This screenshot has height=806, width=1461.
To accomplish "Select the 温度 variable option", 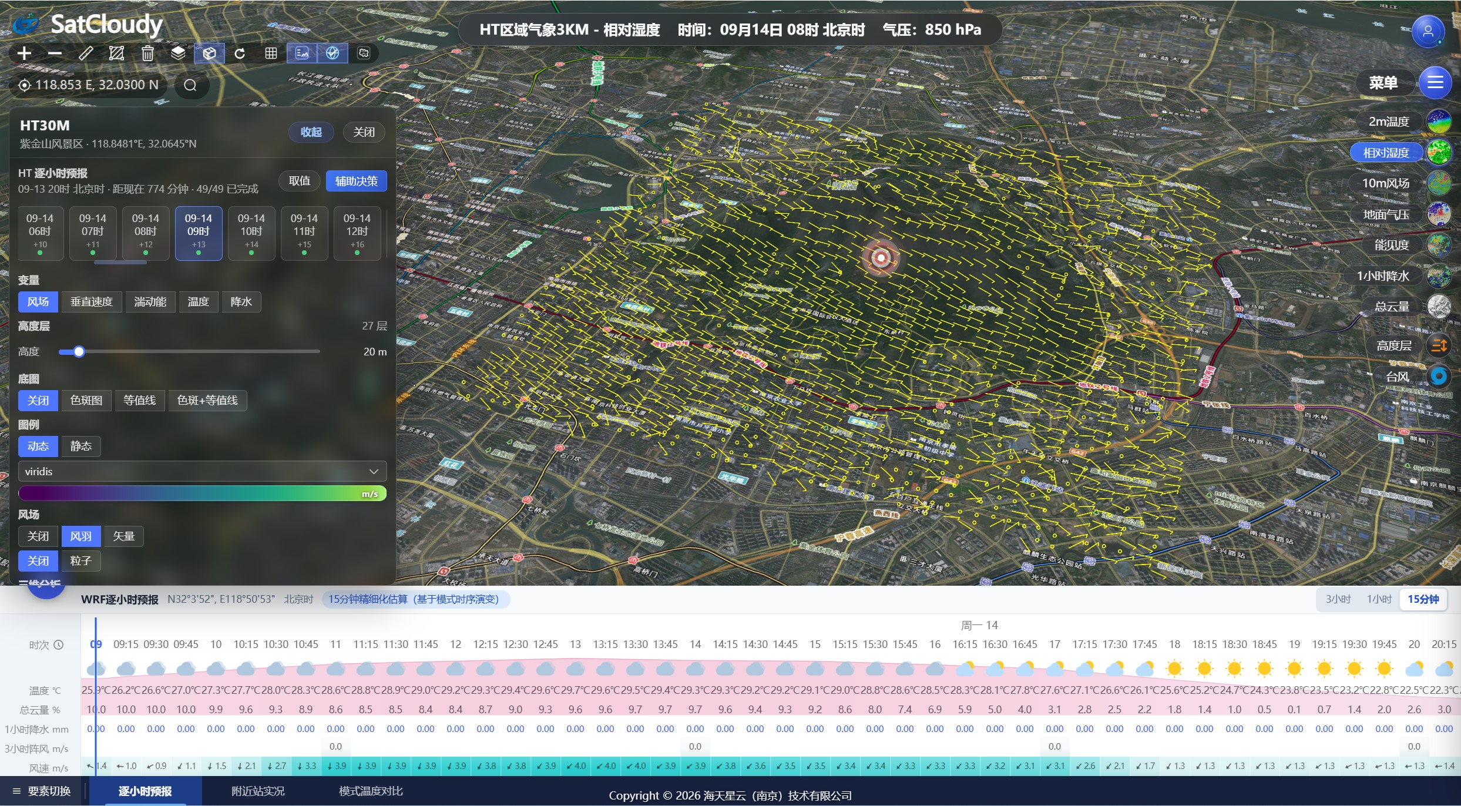I will pyautogui.click(x=199, y=302).
